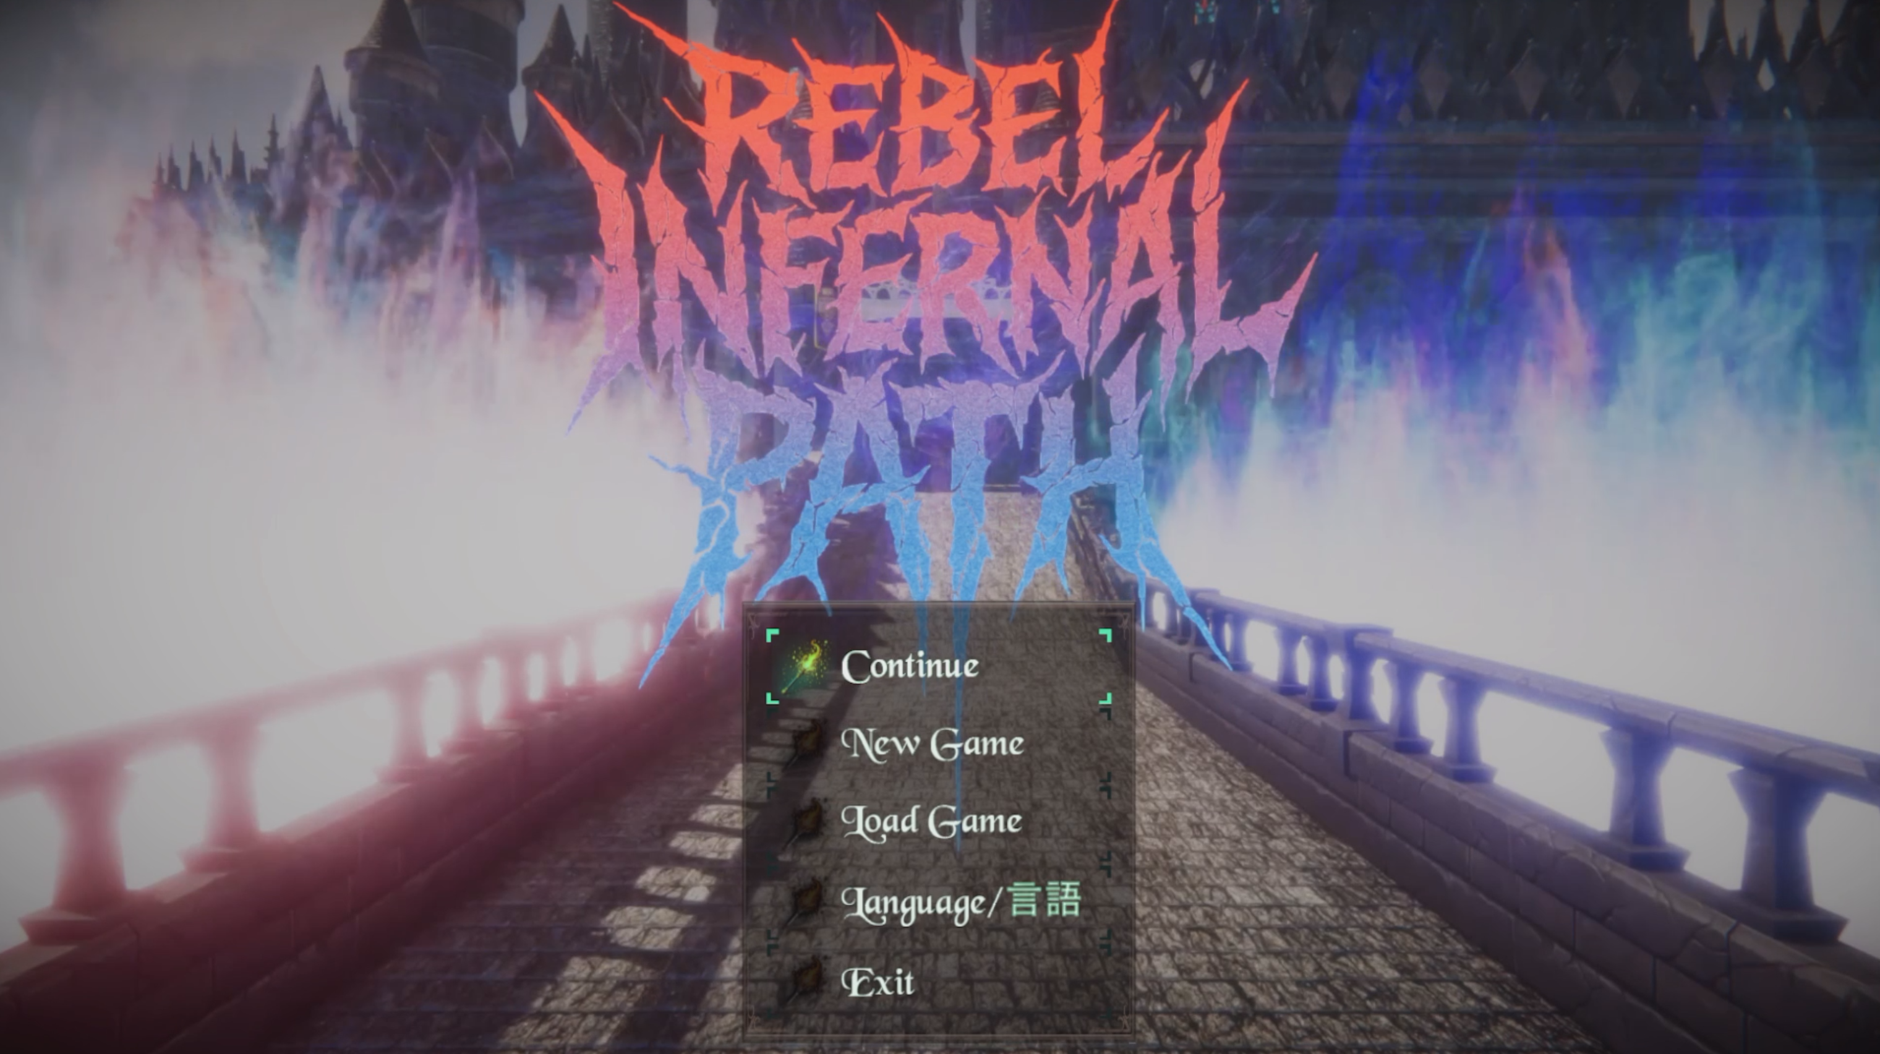The width and height of the screenshot is (1880, 1054).
Task: Click the top-right teal selection bracket around Continue
Action: click(1105, 636)
